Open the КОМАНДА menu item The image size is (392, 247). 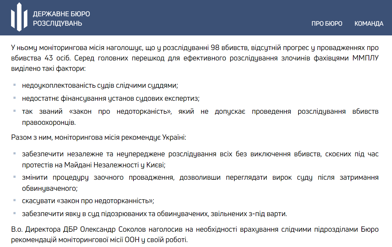click(x=369, y=23)
